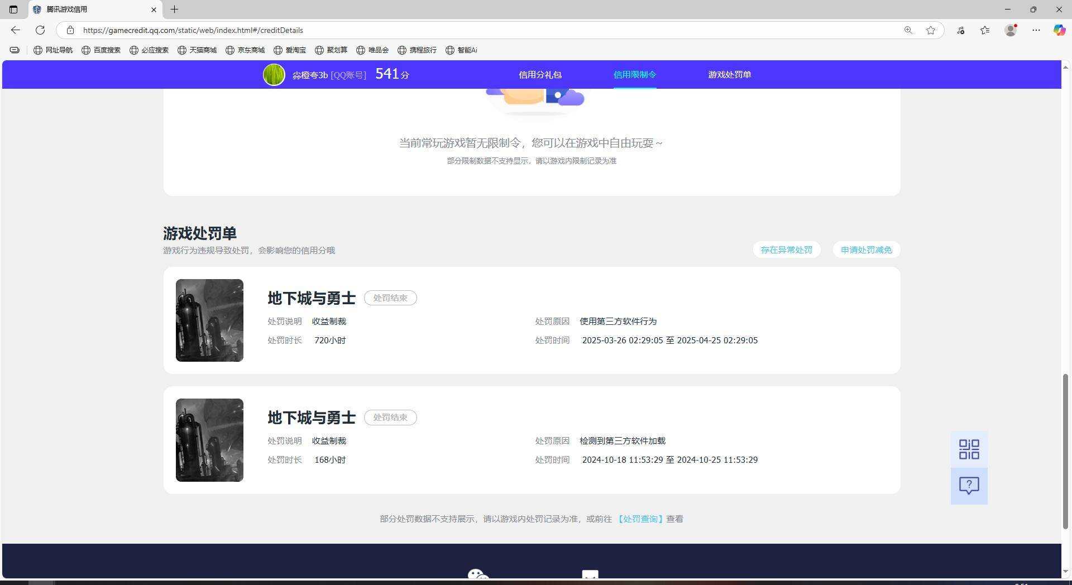Click the page vertical scrollbar thumb

click(x=1065, y=452)
